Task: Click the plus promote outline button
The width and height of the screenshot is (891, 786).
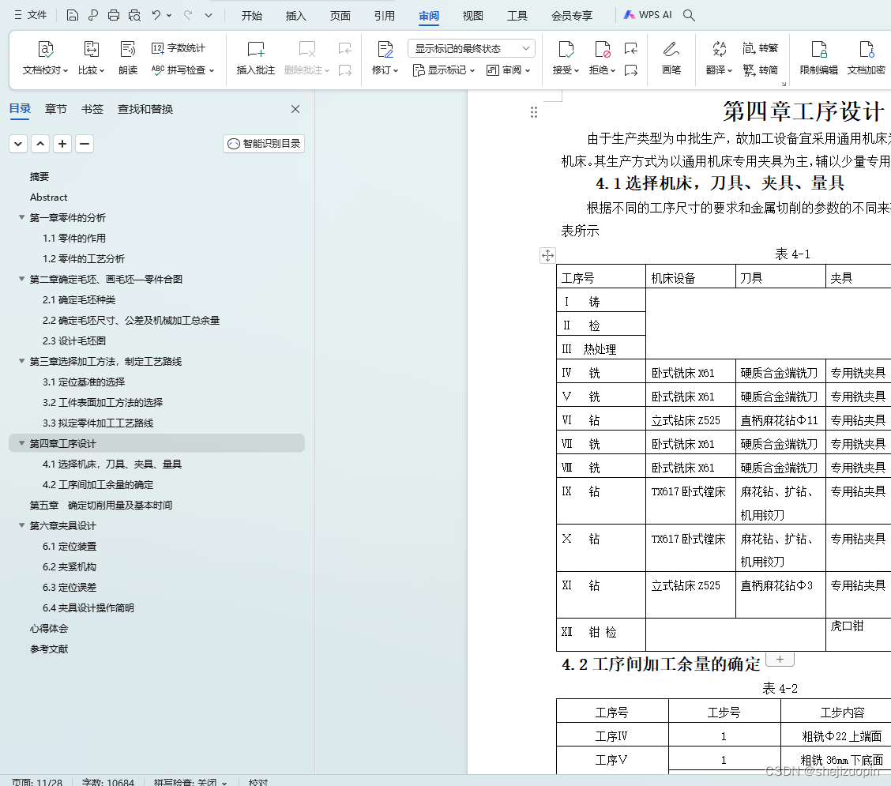Action: point(62,144)
